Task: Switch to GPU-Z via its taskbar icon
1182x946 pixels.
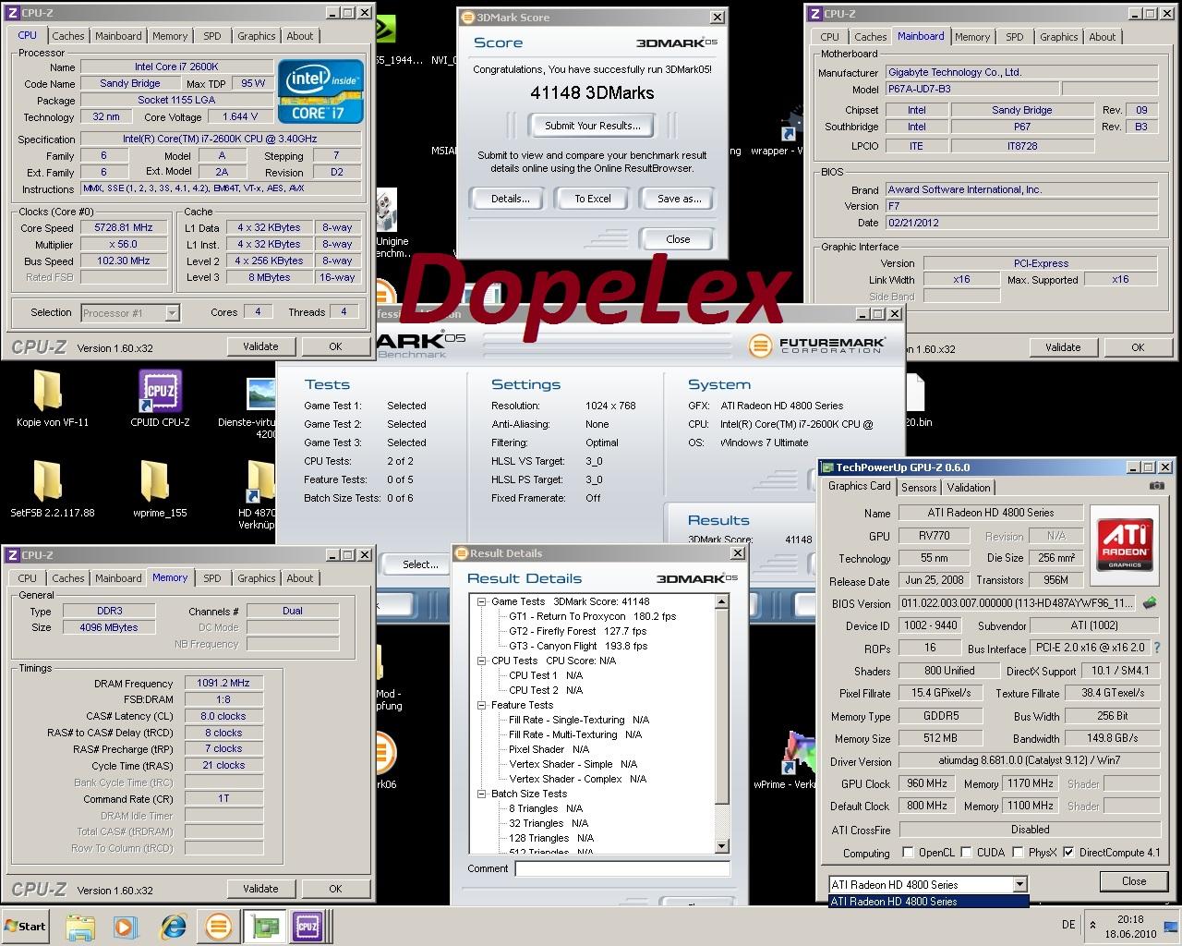Action: coord(263,927)
